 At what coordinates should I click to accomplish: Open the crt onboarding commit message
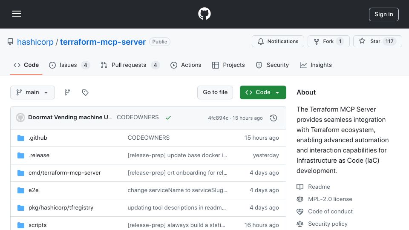(x=177, y=172)
